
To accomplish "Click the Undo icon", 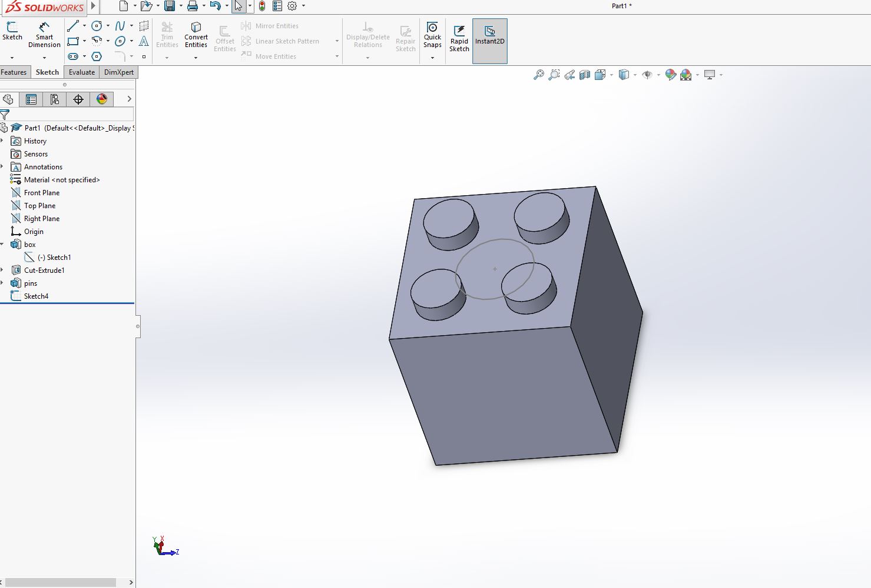I will coord(215,6).
